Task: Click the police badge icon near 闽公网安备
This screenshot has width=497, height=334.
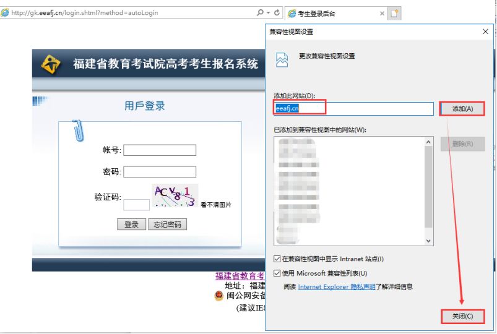Action: 219,296
